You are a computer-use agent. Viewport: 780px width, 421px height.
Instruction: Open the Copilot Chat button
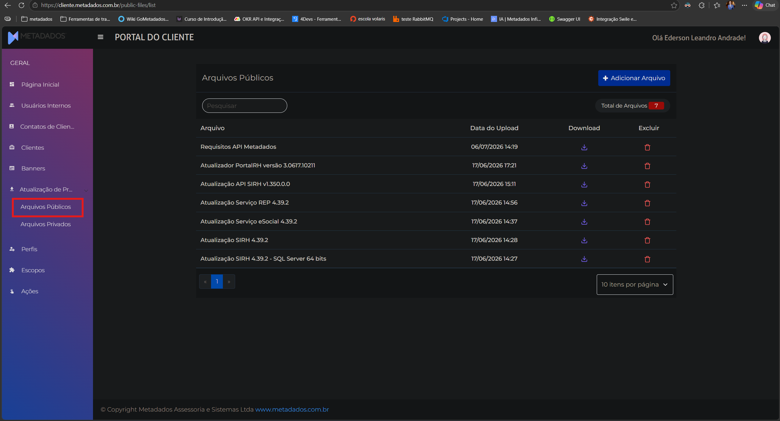click(765, 5)
